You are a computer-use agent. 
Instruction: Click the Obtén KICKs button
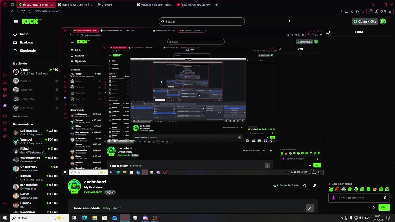[x=365, y=21]
